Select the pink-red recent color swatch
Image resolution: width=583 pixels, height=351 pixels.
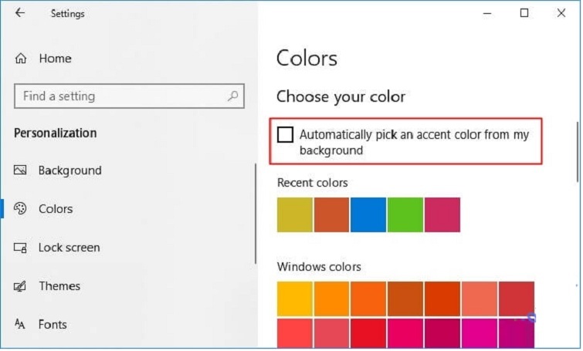pyautogui.click(x=442, y=214)
